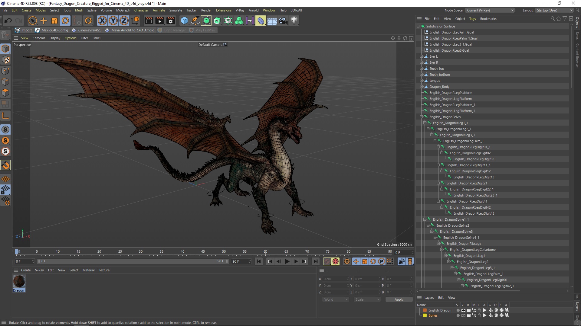The image size is (581, 326).
Task: Toggle the Autokeying record button
Action: (x=336, y=261)
